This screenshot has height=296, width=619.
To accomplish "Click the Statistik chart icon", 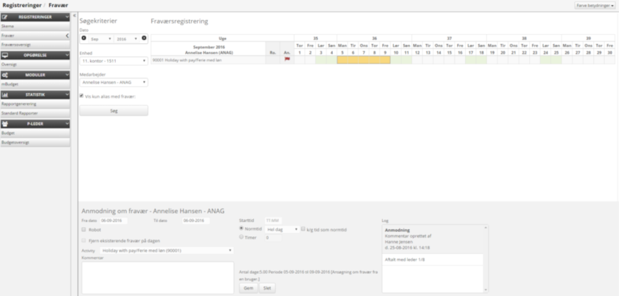I will [5, 95].
